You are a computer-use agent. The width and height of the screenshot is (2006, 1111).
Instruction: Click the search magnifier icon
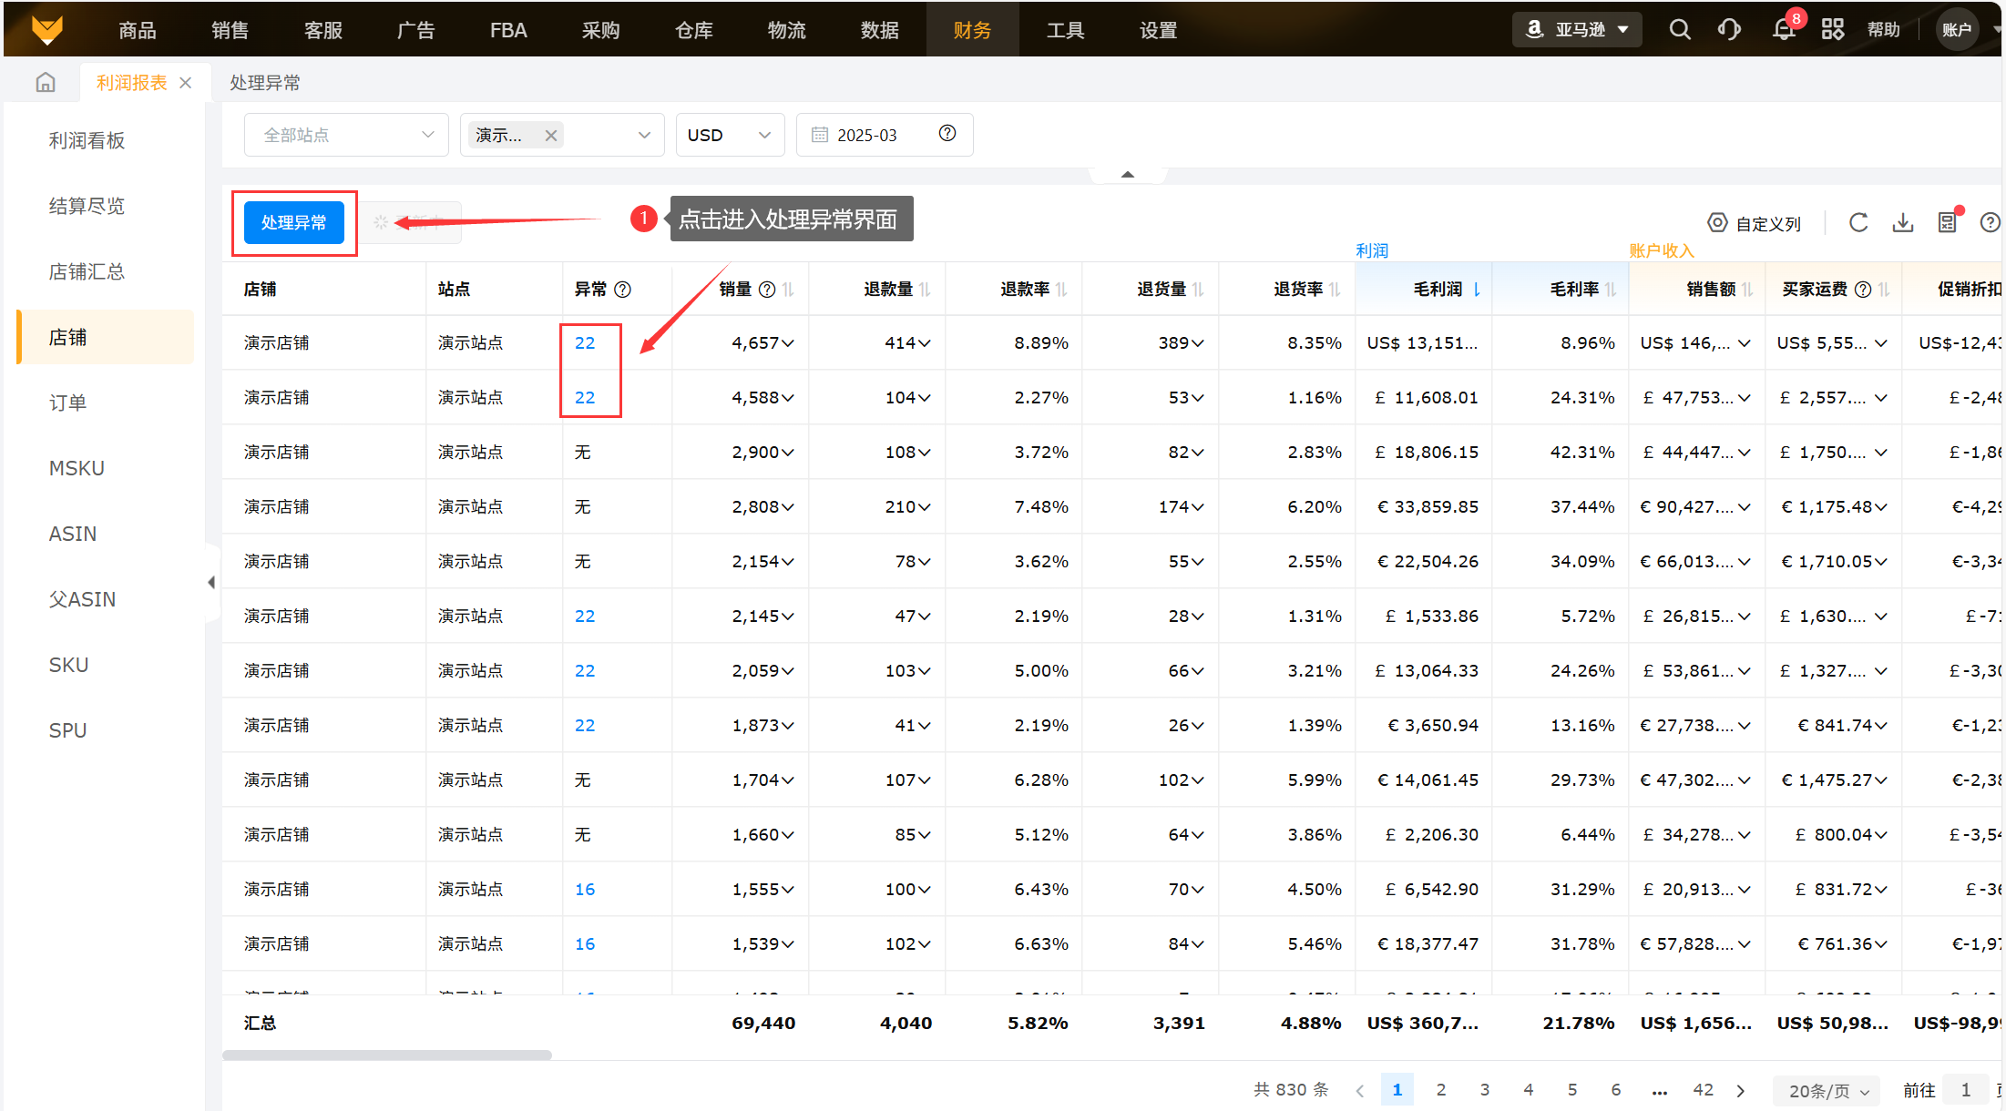coord(1680,30)
